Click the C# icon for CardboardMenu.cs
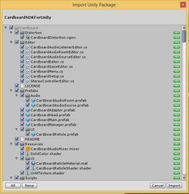 (28, 71)
